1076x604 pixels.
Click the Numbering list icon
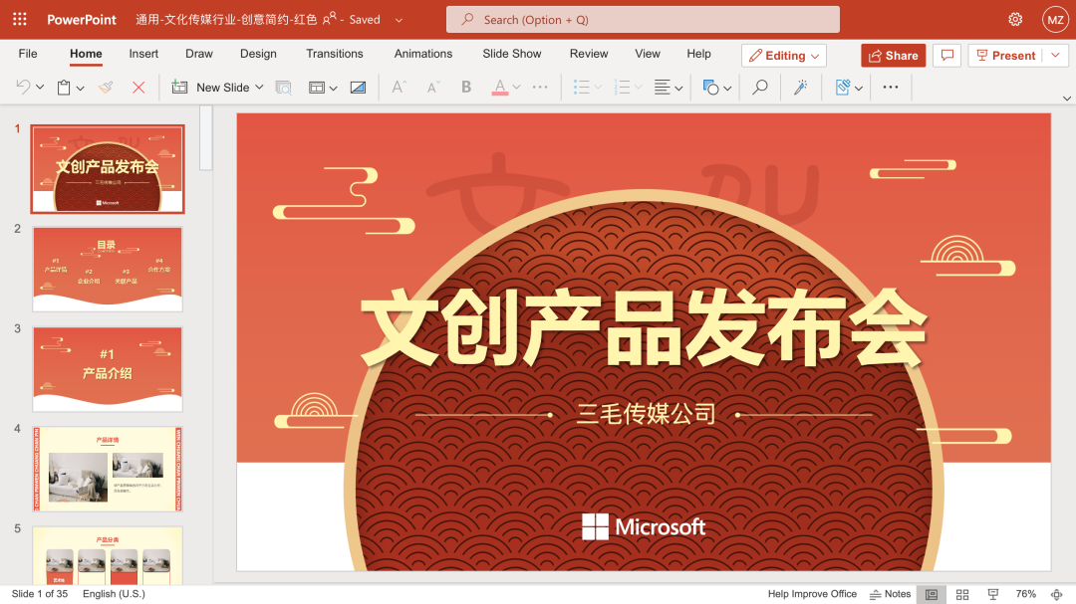tap(622, 88)
